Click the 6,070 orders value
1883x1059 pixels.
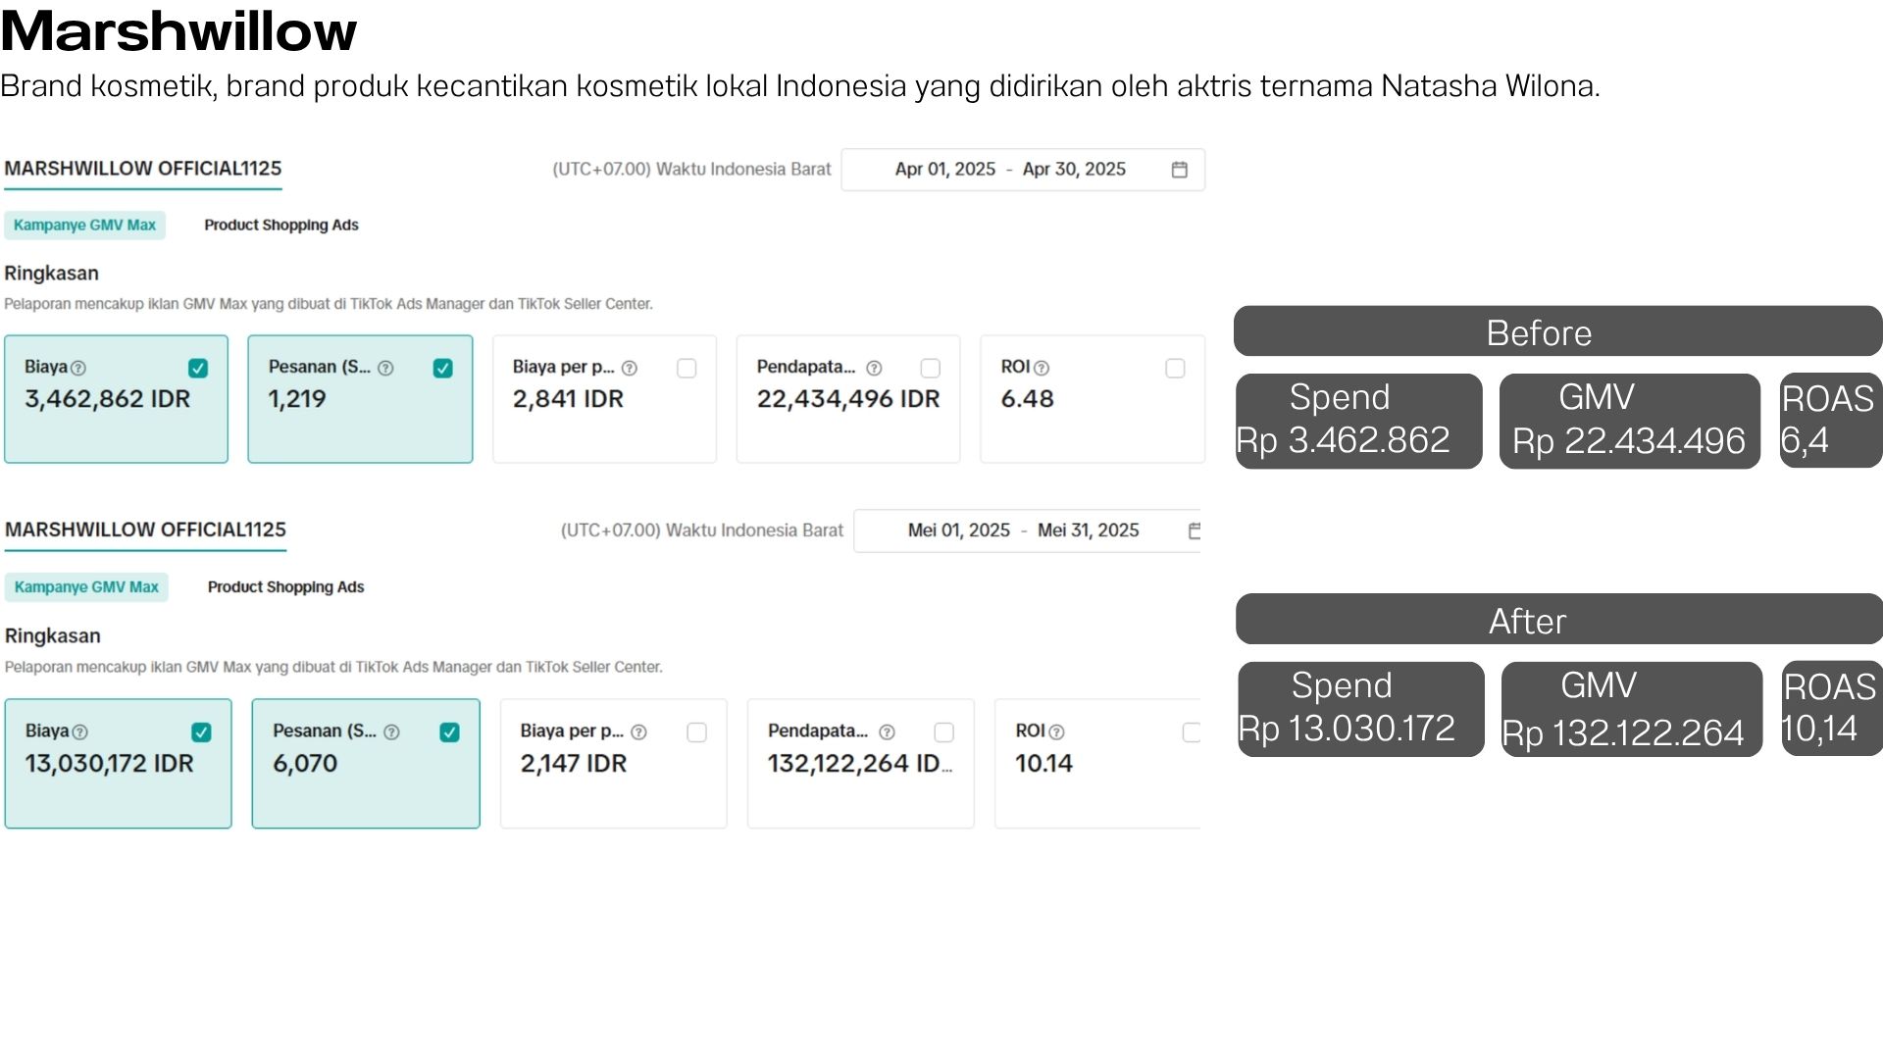[x=305, y=763]
